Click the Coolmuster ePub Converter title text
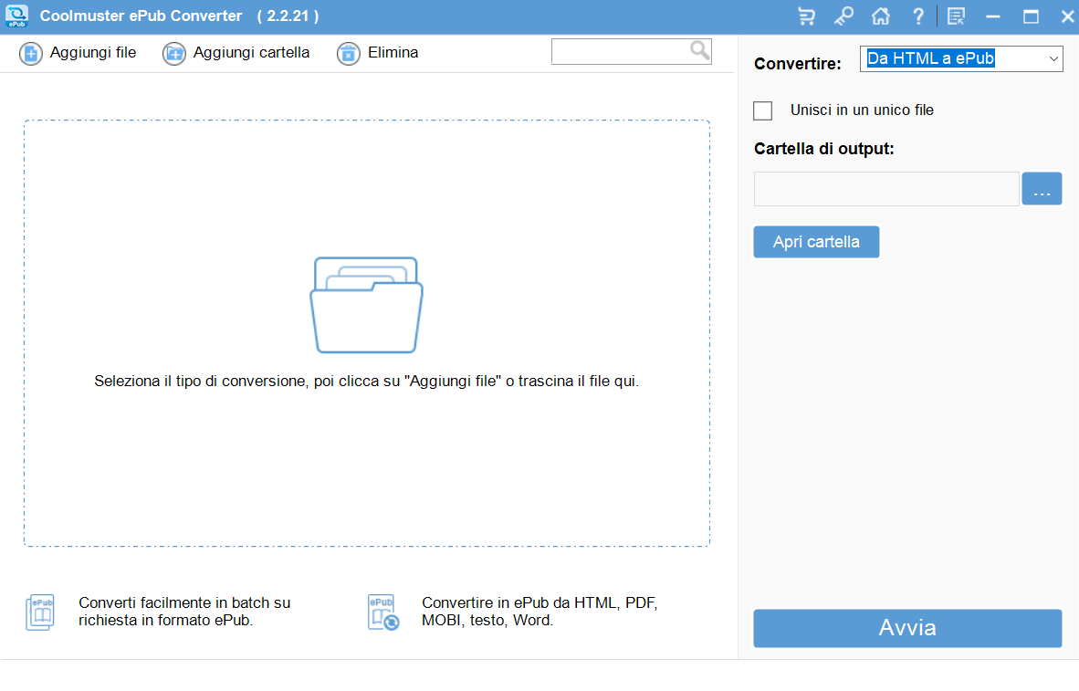This screenshot has height=691, width=1079. [141, 16]
